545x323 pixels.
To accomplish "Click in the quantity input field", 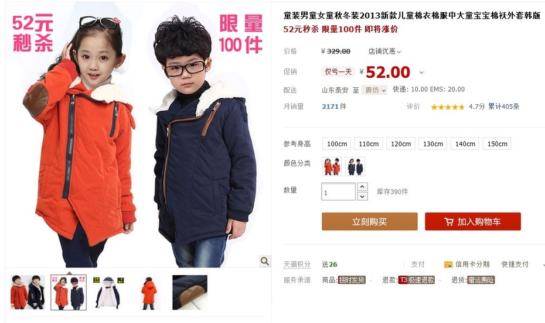I will click(338, 191).
